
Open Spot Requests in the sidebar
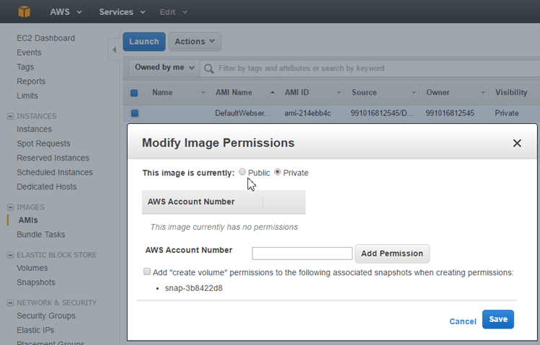pos(43,143)
